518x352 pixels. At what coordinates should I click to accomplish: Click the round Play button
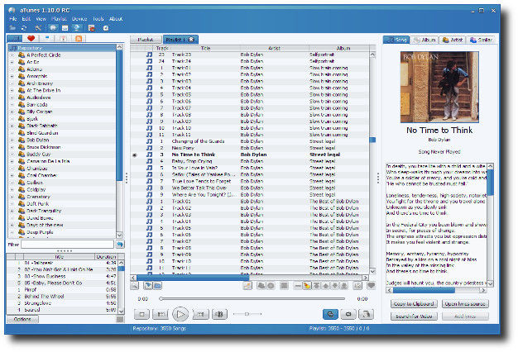(x=180, y=314)
